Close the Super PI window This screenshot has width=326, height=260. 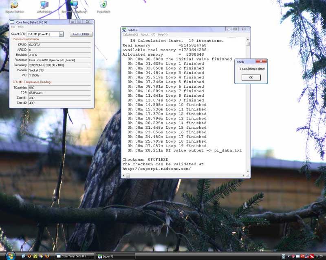[x=244, y=29]
